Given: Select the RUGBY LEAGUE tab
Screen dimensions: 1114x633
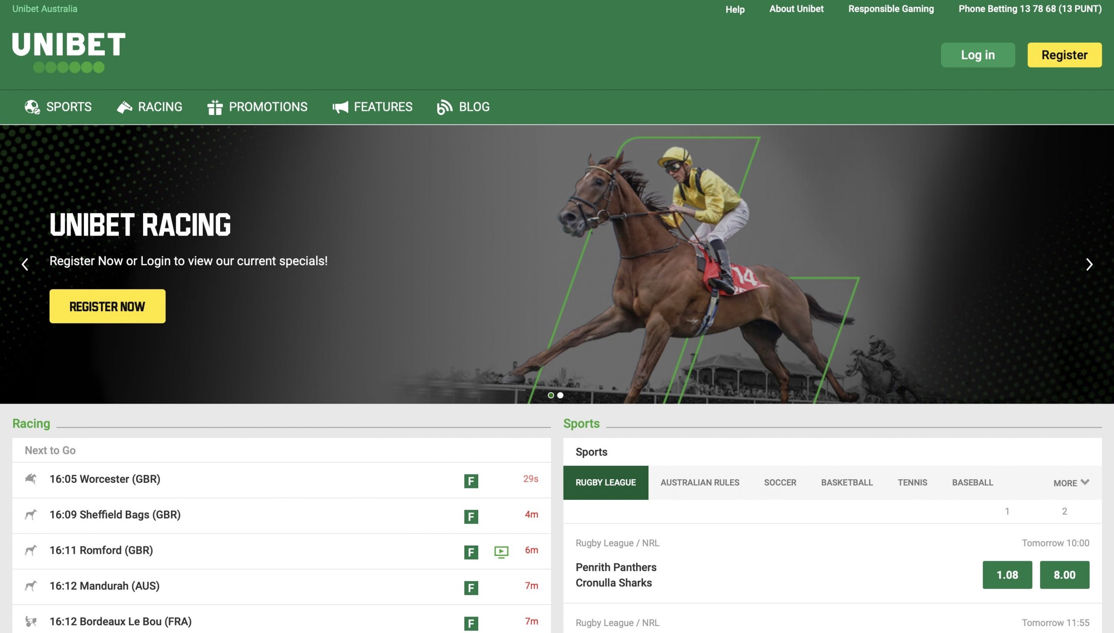Looking at the screenshot, I should (606, 483).
